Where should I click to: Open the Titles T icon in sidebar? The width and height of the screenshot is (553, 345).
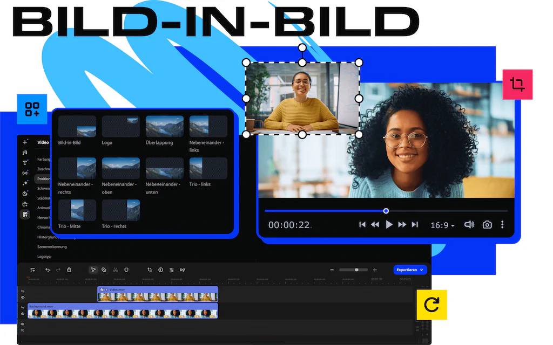pos(25,163)
